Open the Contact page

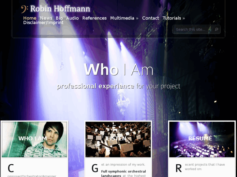(151, 18)
